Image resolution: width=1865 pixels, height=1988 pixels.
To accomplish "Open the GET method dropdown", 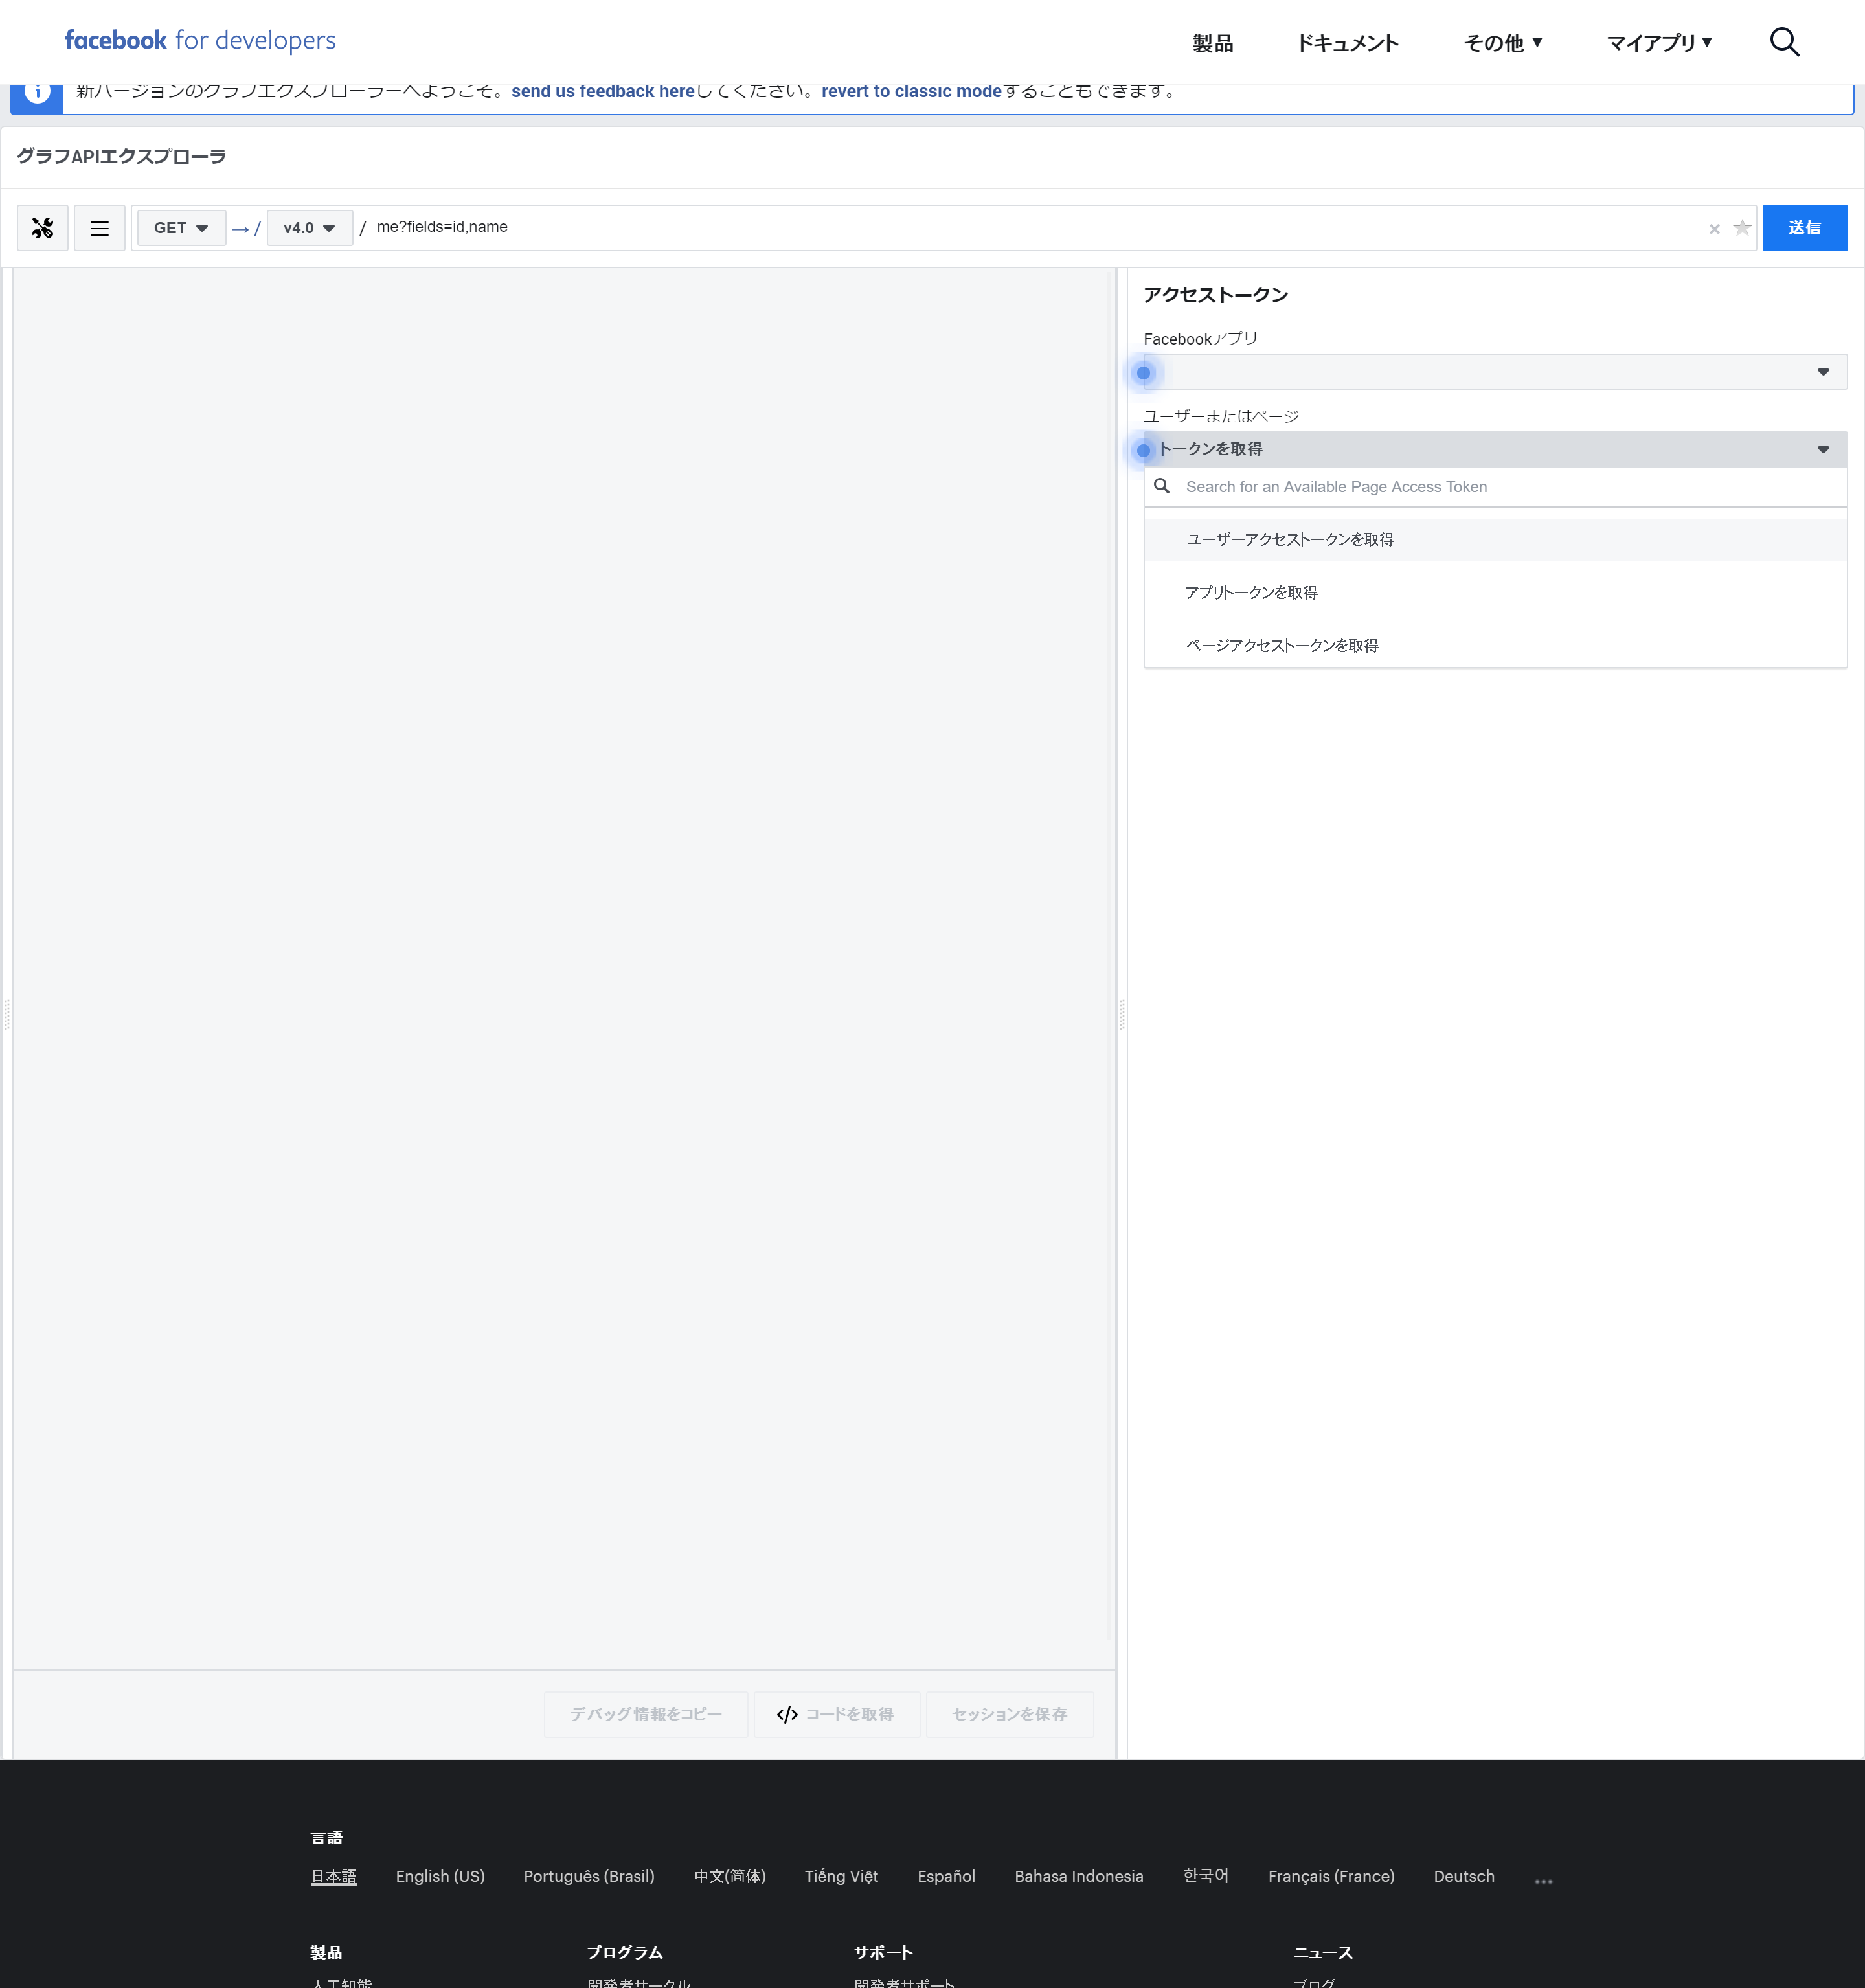I will 181,228.
